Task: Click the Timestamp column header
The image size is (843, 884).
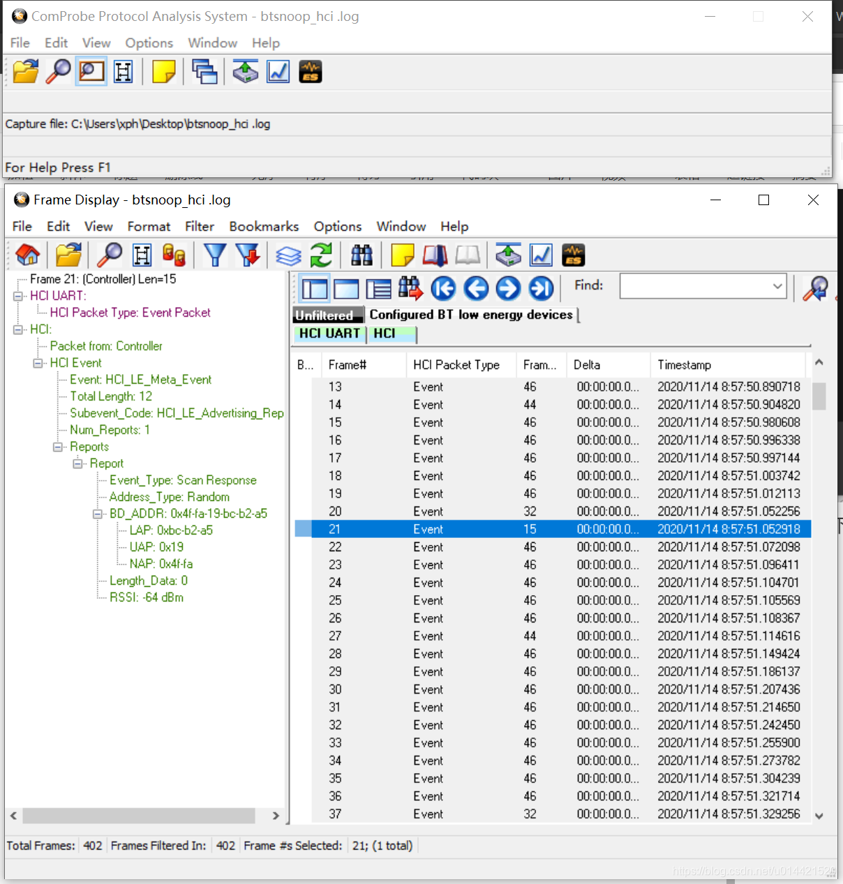Action: click(x=728, y=365)
